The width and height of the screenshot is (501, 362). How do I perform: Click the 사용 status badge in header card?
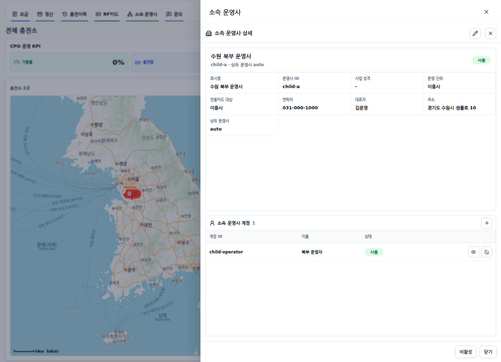pos(481,60)
